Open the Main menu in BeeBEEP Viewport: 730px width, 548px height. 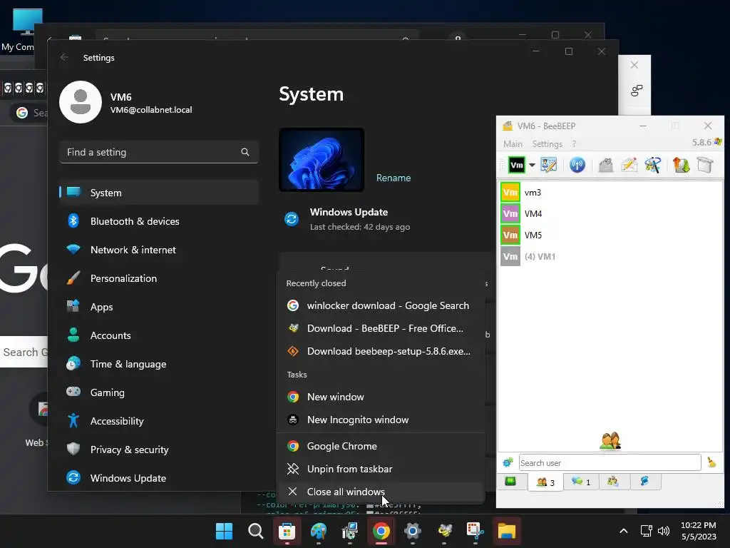[513, 144]
